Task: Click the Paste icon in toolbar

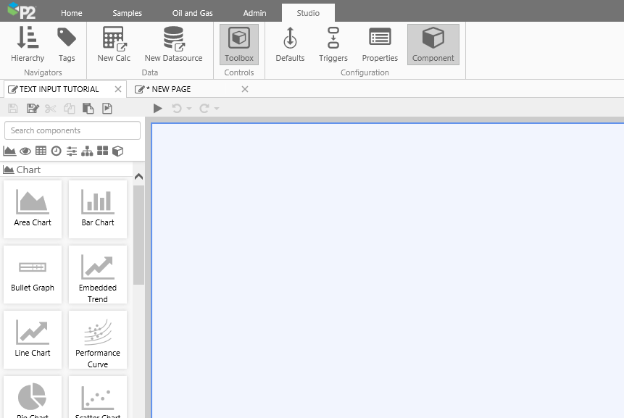Action: coord(88,109)
